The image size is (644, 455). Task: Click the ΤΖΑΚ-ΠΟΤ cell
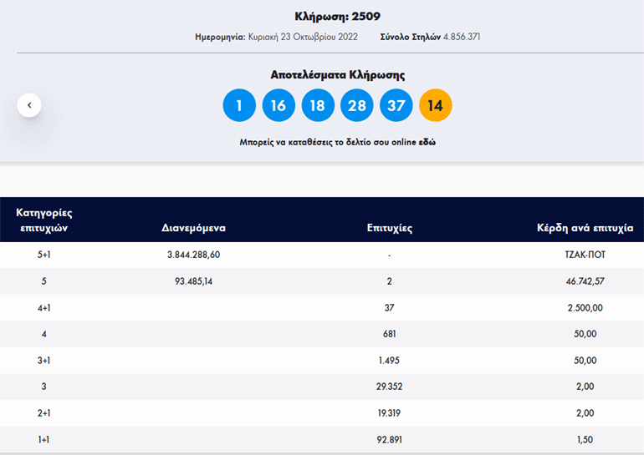point(585,255)
